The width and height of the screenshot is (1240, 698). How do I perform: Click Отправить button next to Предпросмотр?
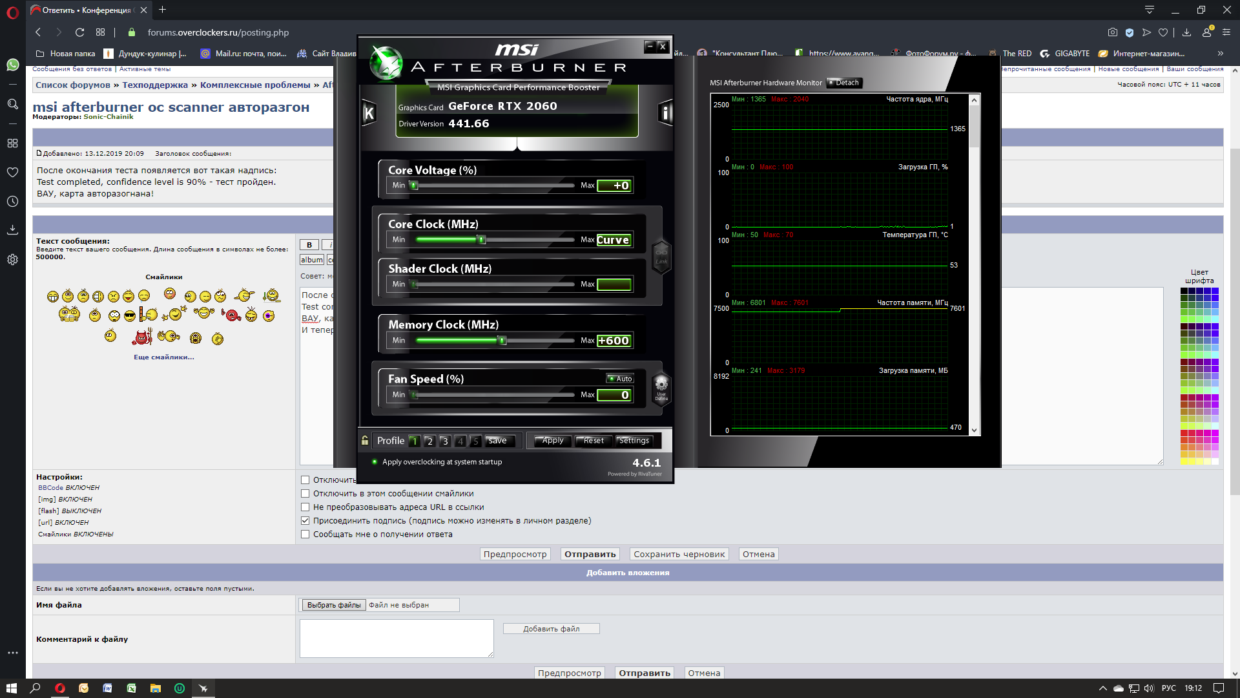590,555
